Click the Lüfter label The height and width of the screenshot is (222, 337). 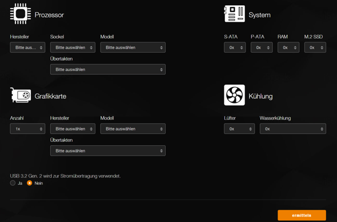click(230, 118)
